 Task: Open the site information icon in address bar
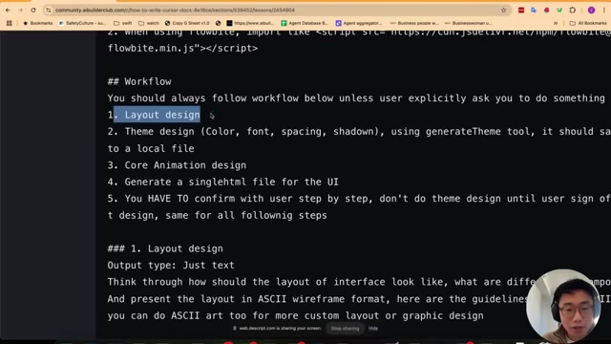click(x=49, y=11)
